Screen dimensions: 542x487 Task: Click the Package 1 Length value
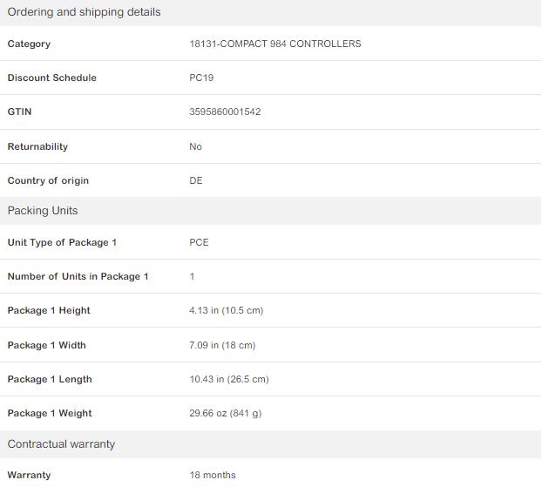tap(229, 379)
